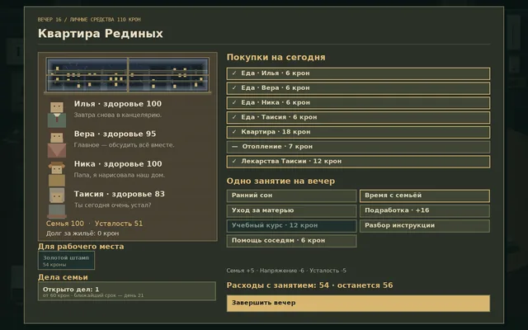
Task: Toggle Квартира · 18 крон payment
Action: point(358,132)
